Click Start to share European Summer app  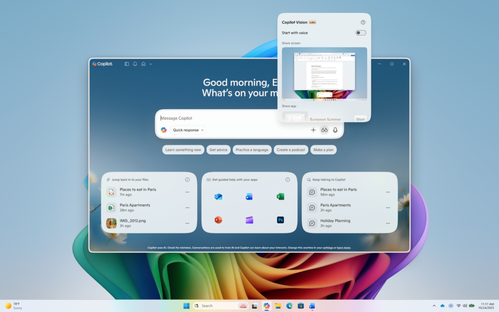click(361, 119)
